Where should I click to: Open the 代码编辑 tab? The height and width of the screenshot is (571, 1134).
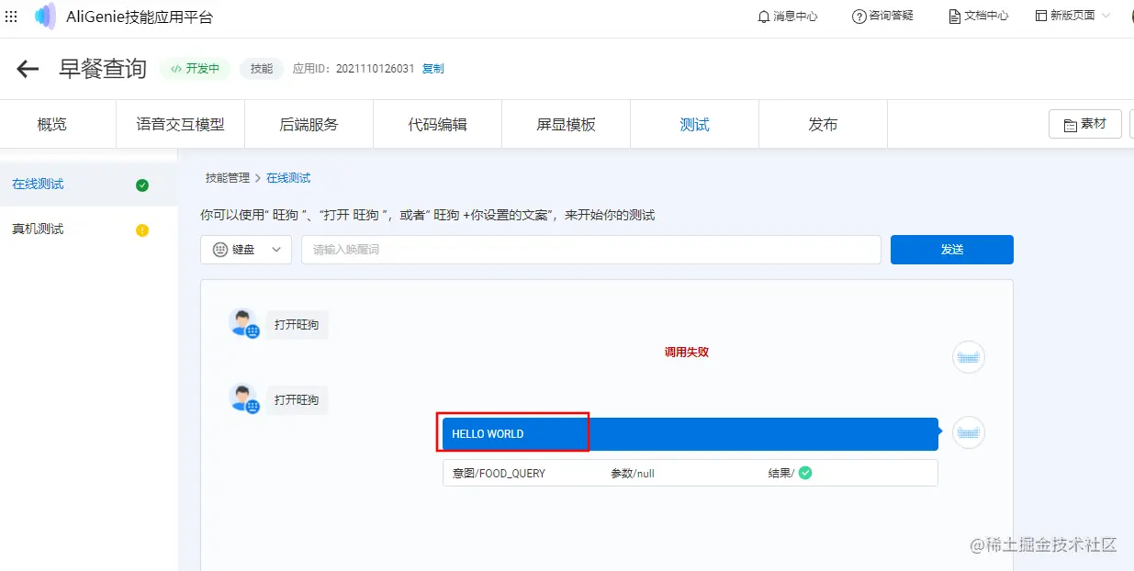click(438, 125)
